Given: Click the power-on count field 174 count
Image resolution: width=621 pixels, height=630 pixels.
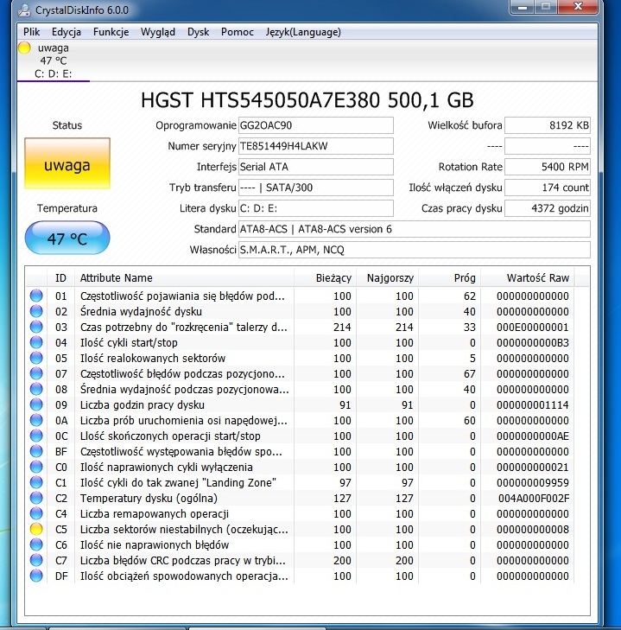Looking at the screenshot, I should pos(548,188).
